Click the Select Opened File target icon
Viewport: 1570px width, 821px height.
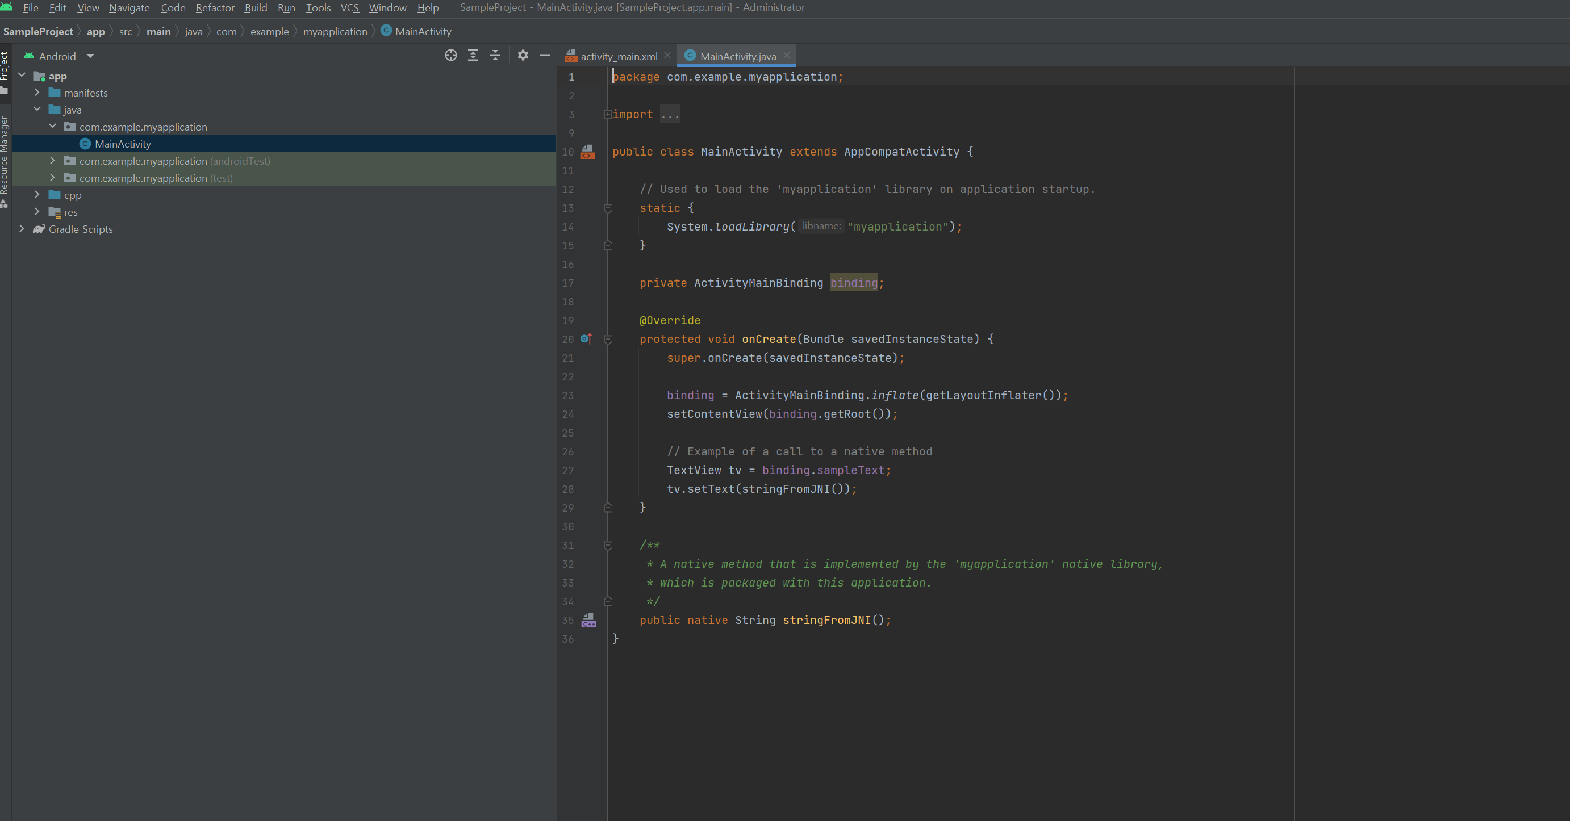(450, 56)
